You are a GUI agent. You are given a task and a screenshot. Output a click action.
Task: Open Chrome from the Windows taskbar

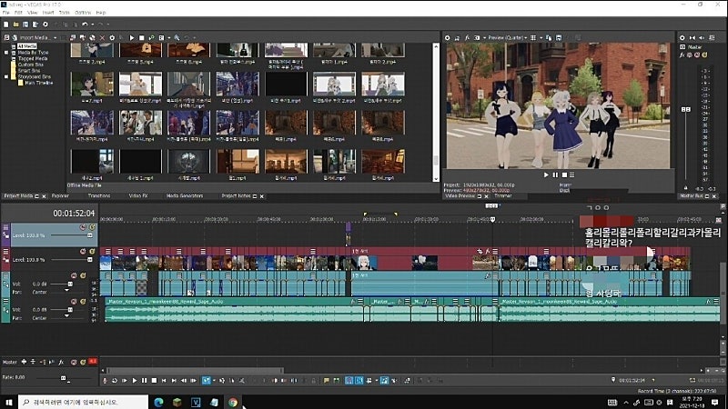click(x=233, y=401)
